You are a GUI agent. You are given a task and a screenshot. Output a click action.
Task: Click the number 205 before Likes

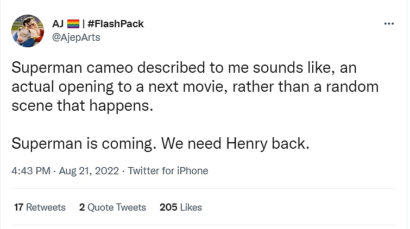click(x=168, y=207)
